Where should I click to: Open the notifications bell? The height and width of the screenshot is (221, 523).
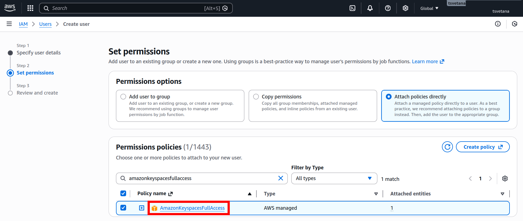tap(370, 8)
